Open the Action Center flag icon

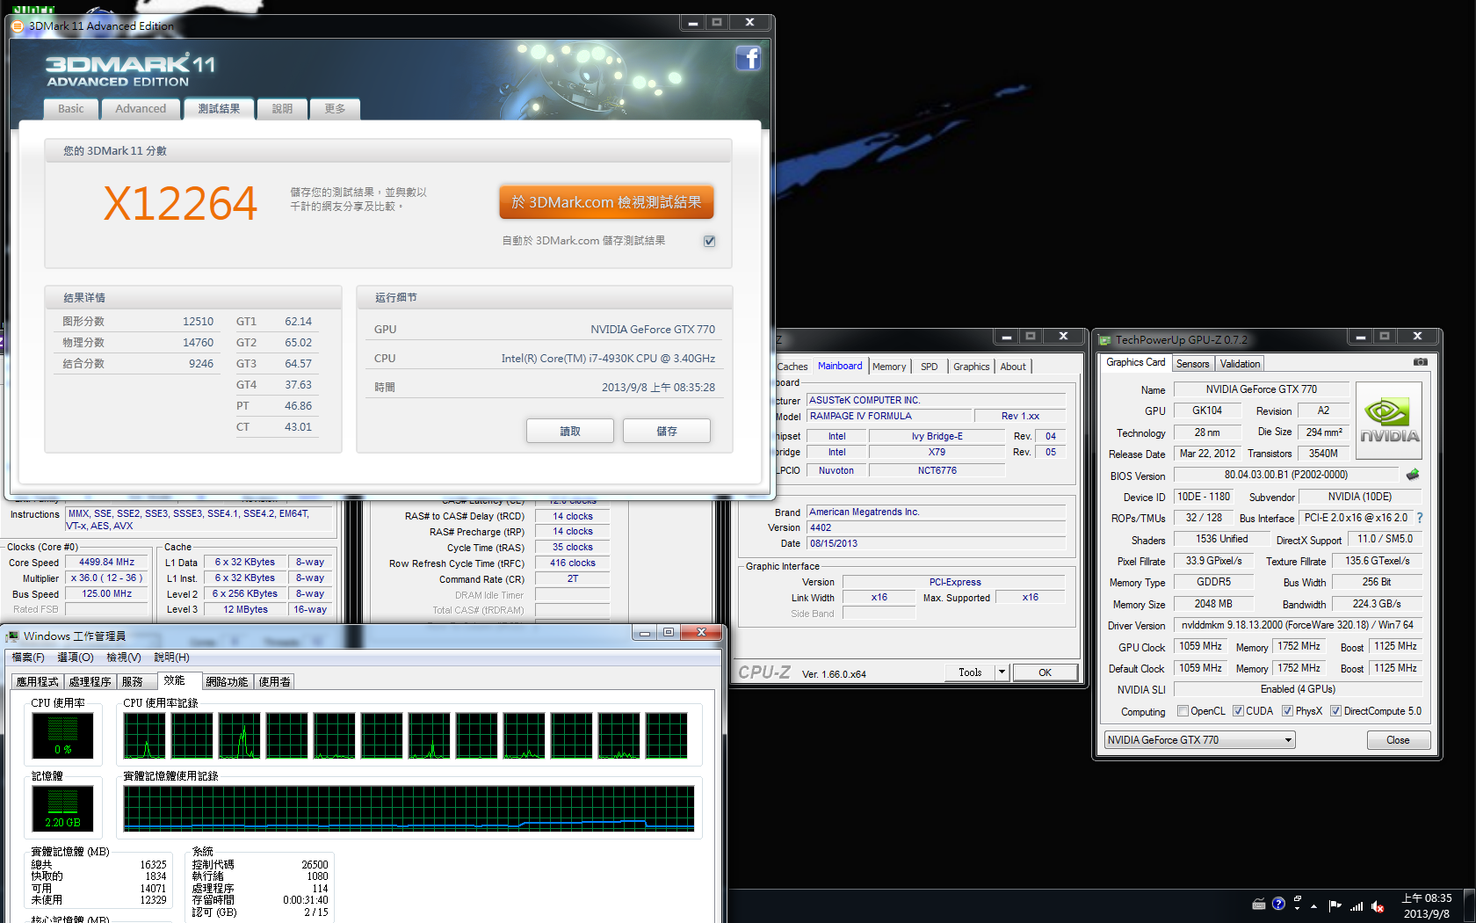coord(1335,905)
